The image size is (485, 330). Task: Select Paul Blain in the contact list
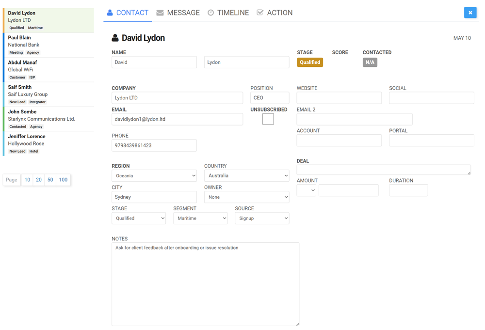(x=48, y=45)
